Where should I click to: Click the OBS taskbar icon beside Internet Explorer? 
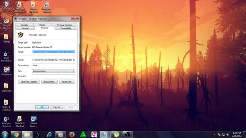[38, 135]
